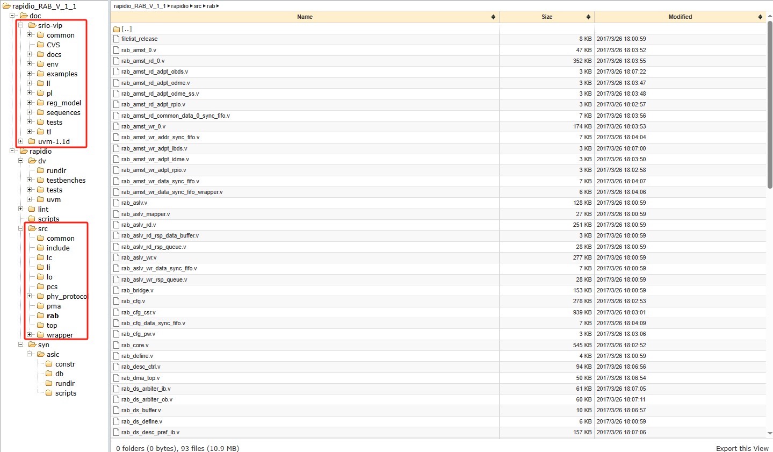Click the file icon for filelist_release
The height and width of the screenshot is (452, 773).
pos(117,39)
